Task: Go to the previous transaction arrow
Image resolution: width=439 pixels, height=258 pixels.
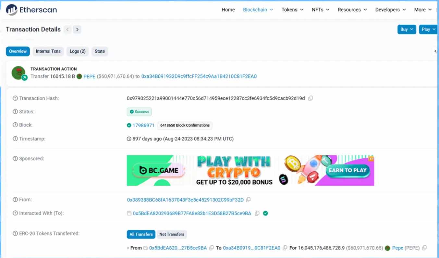Action: tap(67, 30)
